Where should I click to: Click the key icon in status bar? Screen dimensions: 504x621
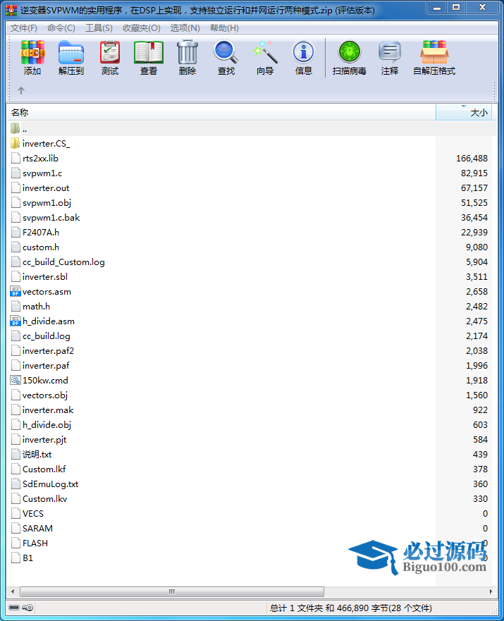pos(27,608)
